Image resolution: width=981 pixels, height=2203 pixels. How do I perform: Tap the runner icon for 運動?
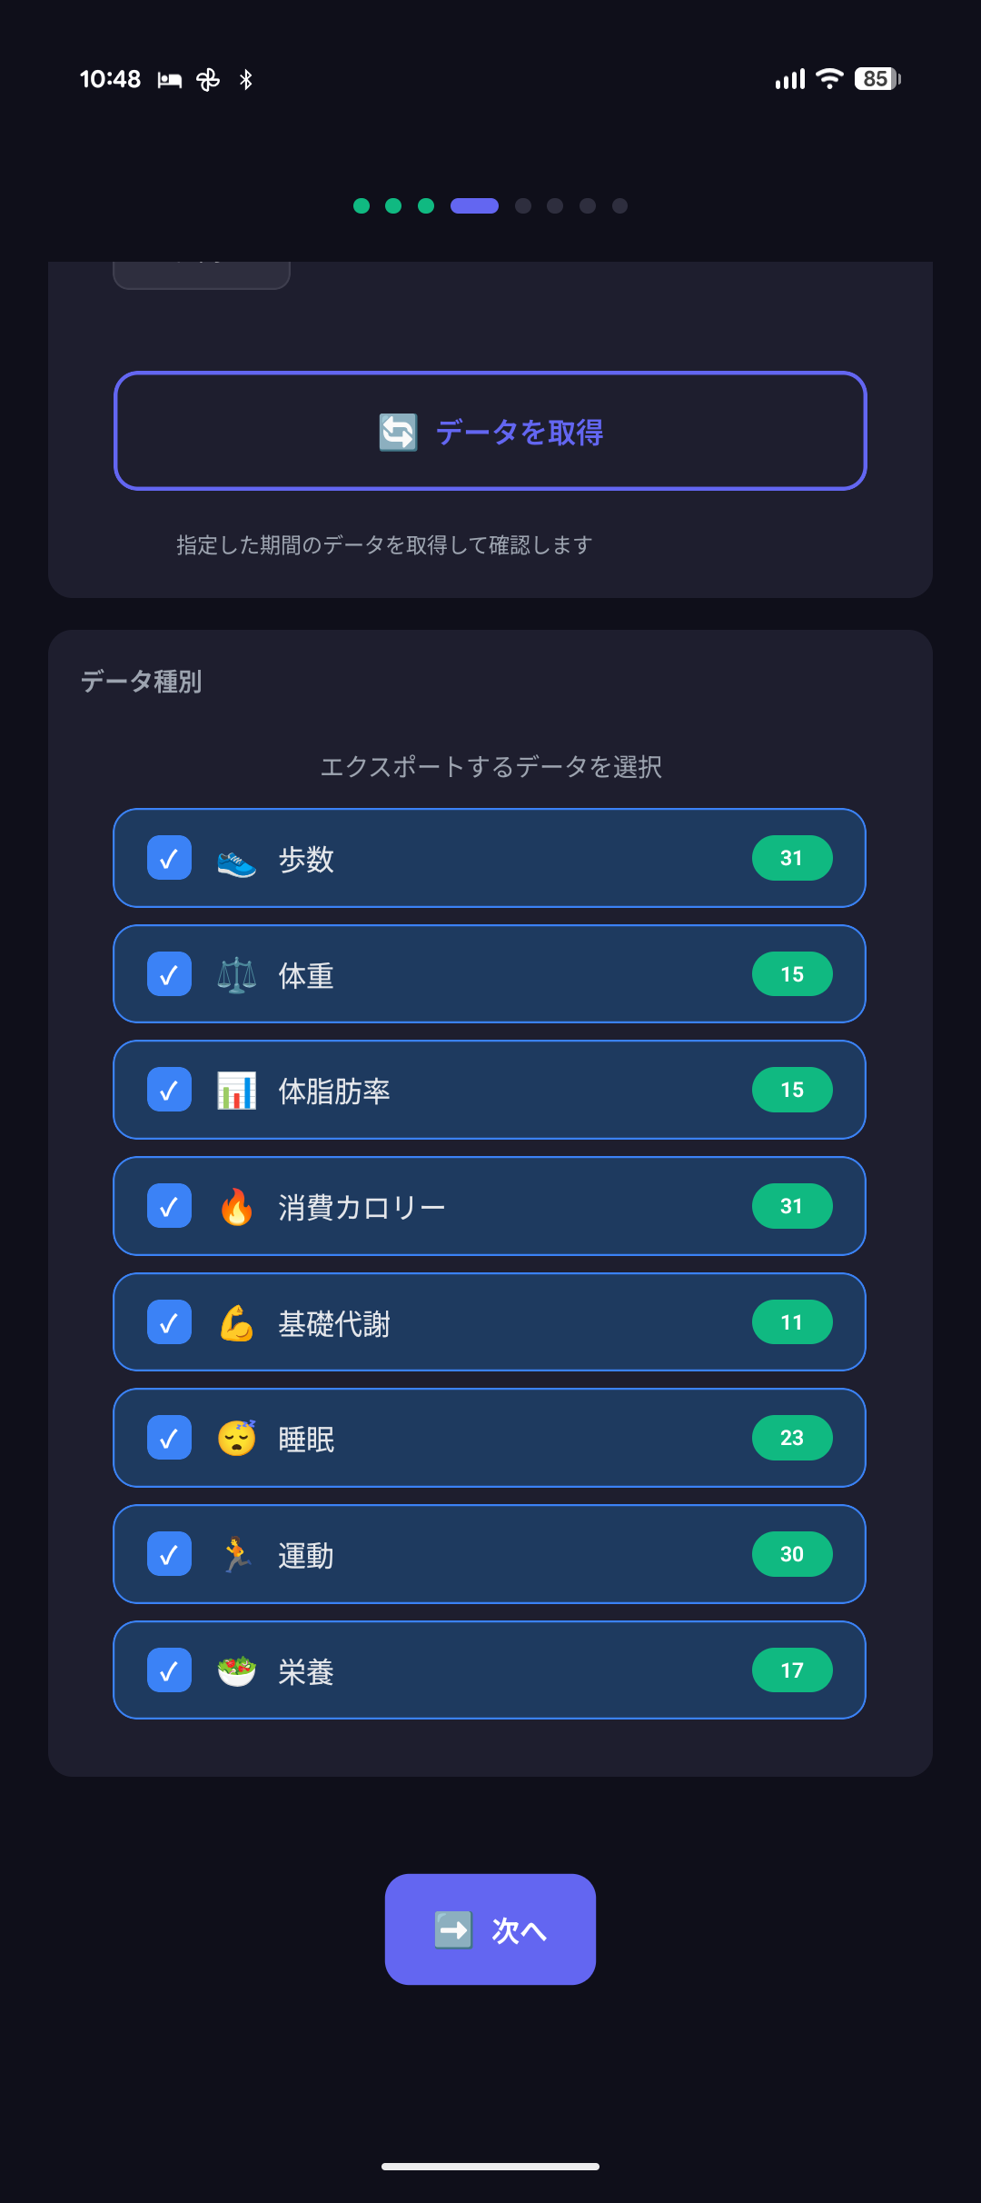point(236,1555)
